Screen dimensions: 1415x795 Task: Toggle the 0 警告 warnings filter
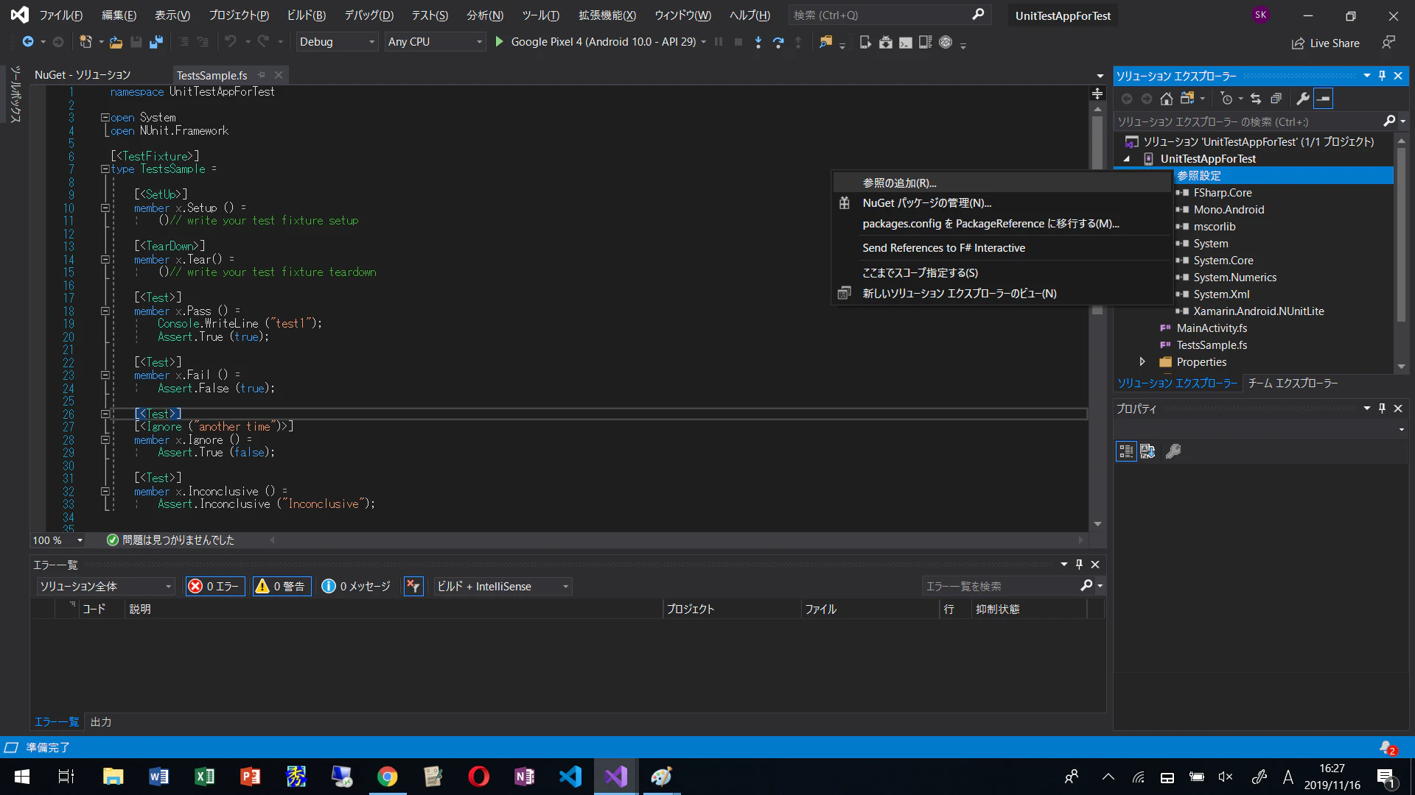tap(282, 586)
